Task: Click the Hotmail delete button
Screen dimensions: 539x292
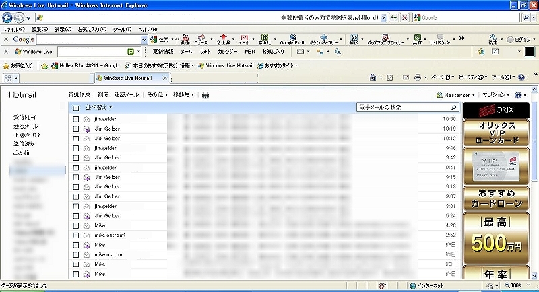Action: (103, 95)
